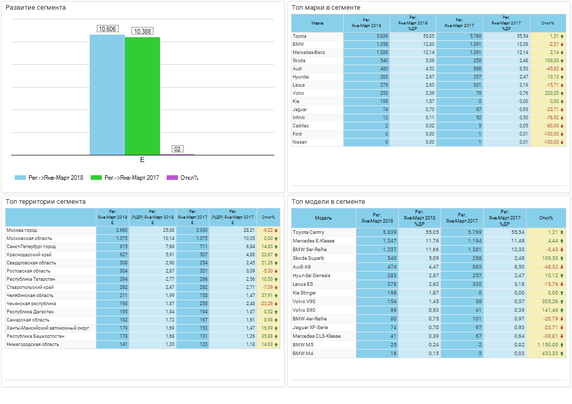Click the red down arrow in BMW brand row
The width and height of the screenshot is (572, 404).
point(562,44)
